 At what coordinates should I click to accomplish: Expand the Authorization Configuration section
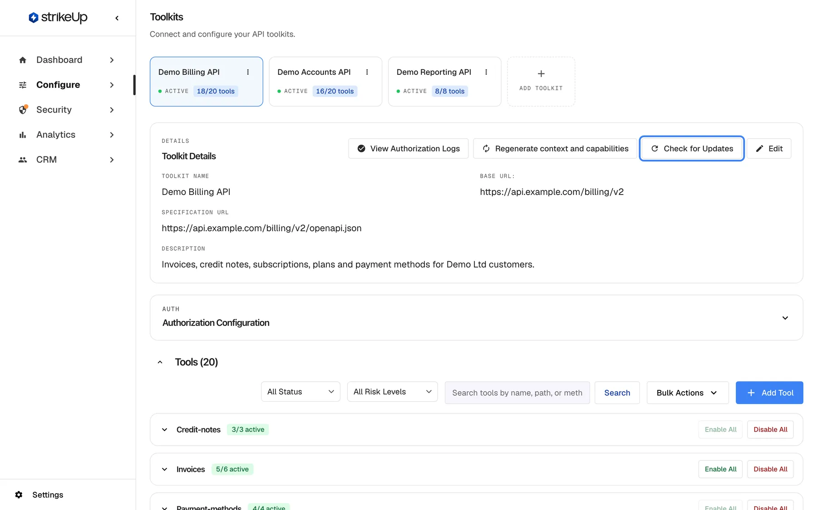pyautogui.click(x=785, y=318)
